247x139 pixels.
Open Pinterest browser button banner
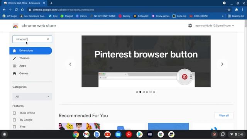pos(146,61)
